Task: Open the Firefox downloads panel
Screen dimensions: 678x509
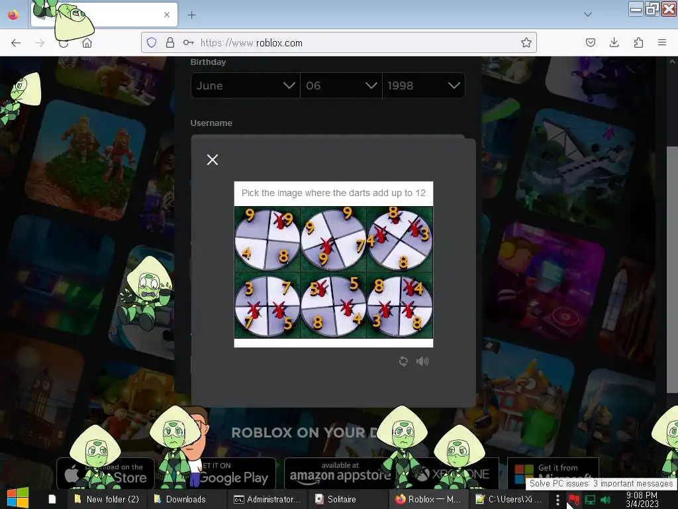Action: coord(614,42)
